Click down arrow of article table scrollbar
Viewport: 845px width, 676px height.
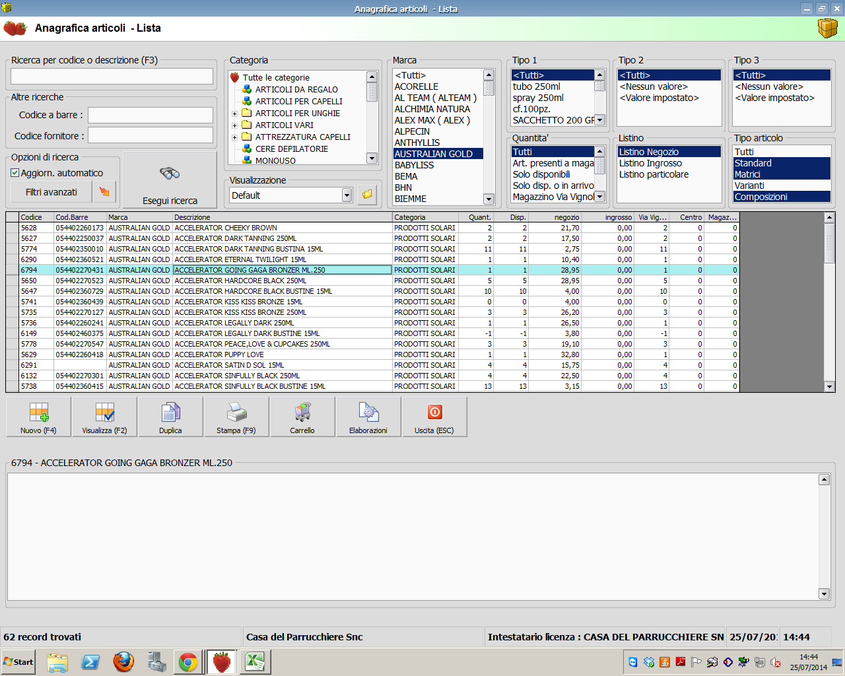click(830, 387)
